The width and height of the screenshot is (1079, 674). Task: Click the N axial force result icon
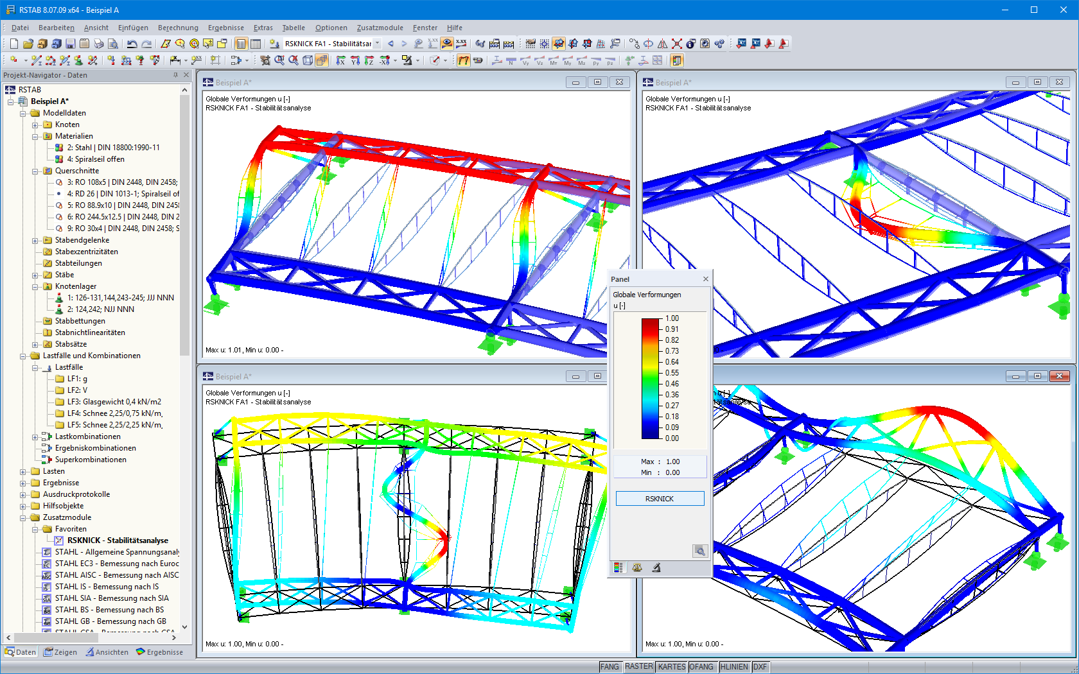[x=511, y=60]
